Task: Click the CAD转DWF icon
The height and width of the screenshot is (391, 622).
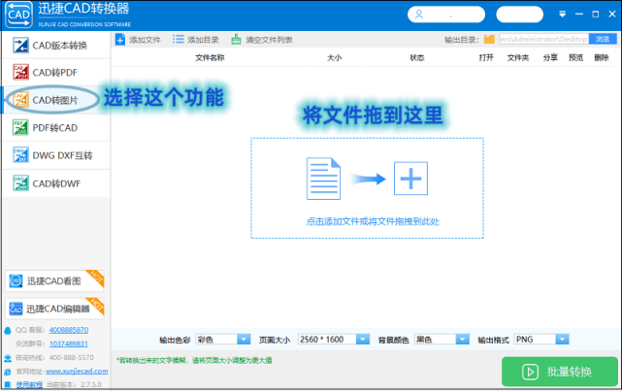Action: pos(20,183)
